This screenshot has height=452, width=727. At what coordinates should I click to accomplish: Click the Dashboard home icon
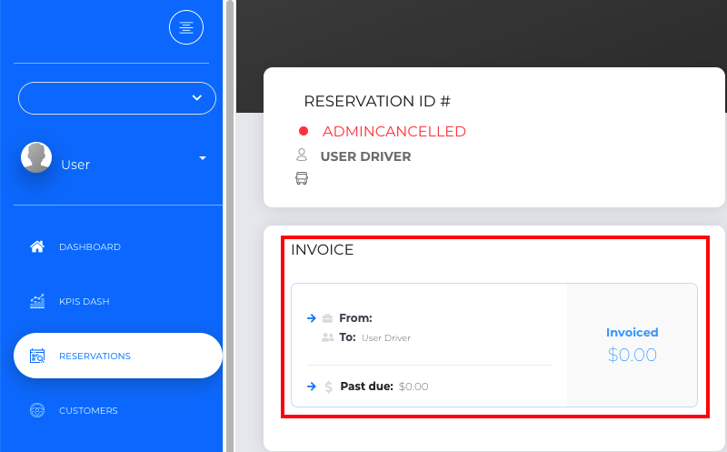(x=37, y=246)
